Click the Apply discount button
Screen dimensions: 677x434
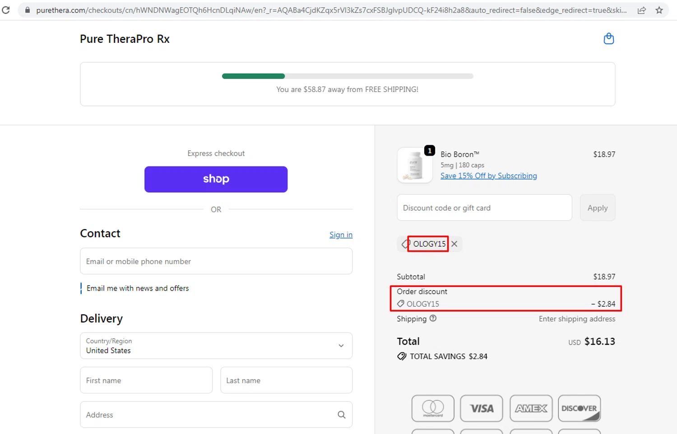click(598, 208)
